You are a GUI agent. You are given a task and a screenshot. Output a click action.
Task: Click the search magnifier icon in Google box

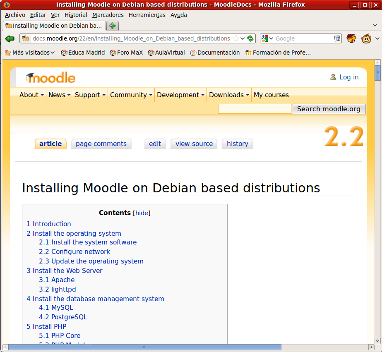pyautogui.click(x=337, y=38)
